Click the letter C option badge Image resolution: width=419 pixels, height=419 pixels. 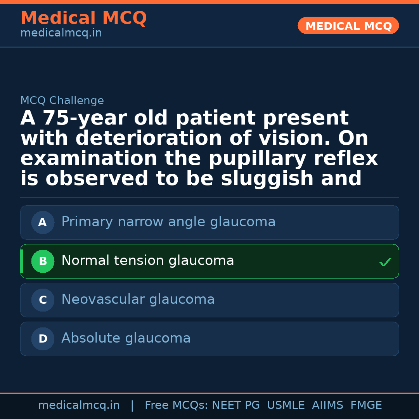coord(43,300)
